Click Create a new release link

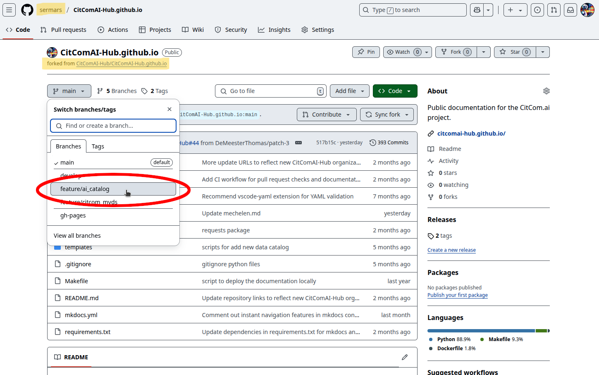coord(451,250)
